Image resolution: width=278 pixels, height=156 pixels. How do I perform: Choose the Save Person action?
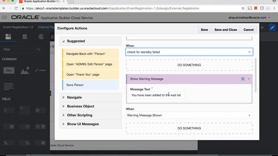(x=90, y=85)
